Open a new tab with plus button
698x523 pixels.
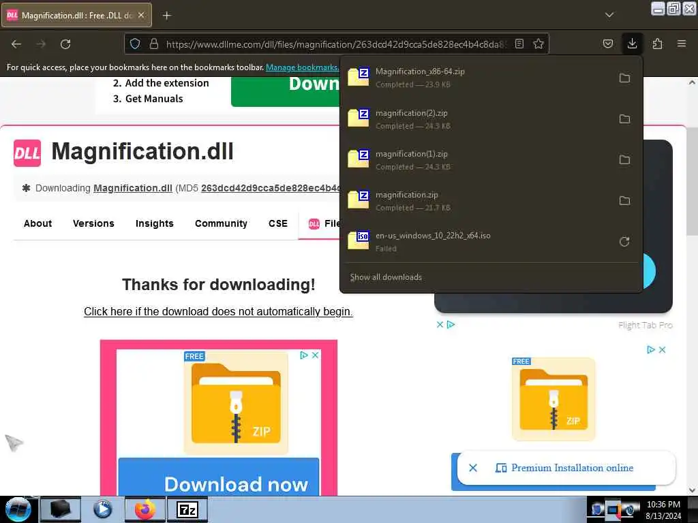pos(166,16)
